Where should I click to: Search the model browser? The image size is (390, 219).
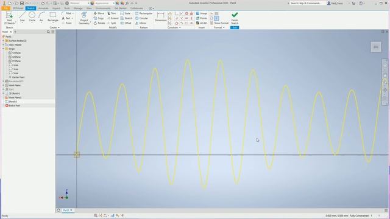[48, 32]
